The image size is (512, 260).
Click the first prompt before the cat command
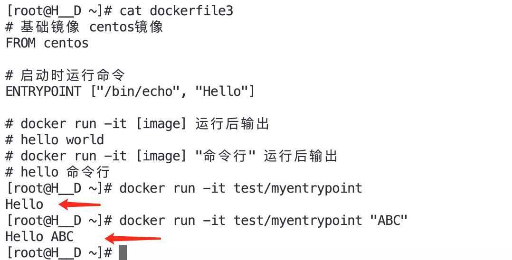tap(59, 10)
